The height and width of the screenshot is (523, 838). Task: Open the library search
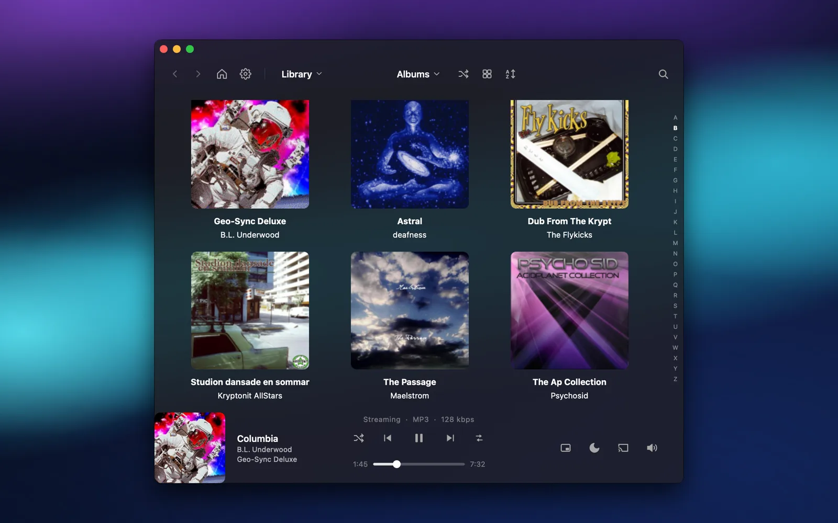(663, 74)
